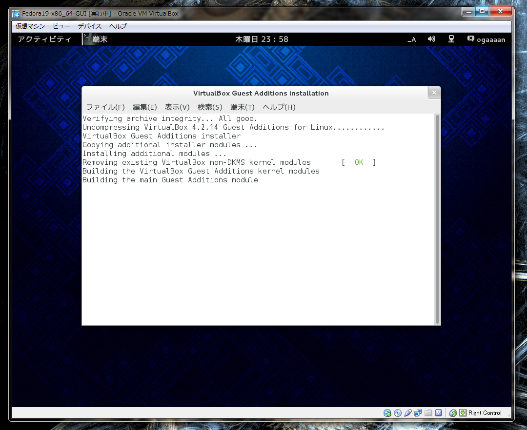Close the Guest Additions installation terminal window
Image resolution: width=527 pixels, height=430 pixels.
point(434,93)
